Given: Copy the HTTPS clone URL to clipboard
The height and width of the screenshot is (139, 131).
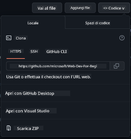Looking at the screenshot, I should pos(117,66).
